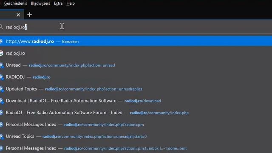Open the Download RadioDJ suggestion
272x153 pixels.
136,101
